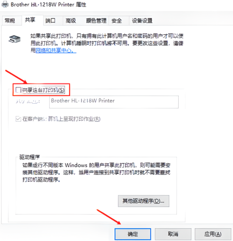This screenshot has width=233, height=241.
Task: Enable the 共享这台打印机 checkbox
Action: [18, 90]
